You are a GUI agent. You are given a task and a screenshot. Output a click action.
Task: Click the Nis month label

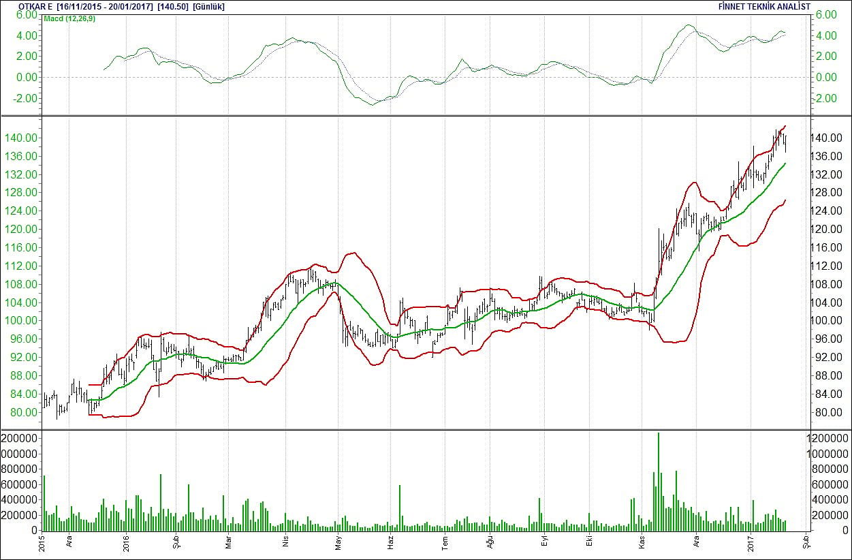pyautogui.click(x=286, y=543)
